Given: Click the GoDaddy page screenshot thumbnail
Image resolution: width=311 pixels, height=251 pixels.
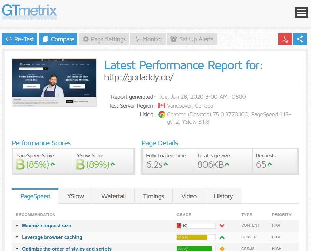Looking at the screenshot, I should point(54,82).
